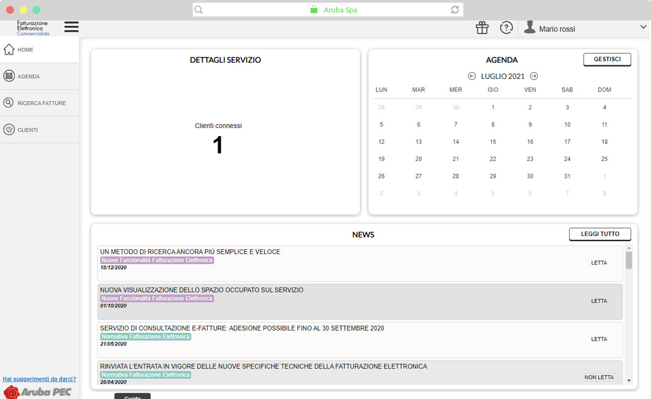Follow 'Hai suggerimenti da darci?' link

coord(39,379)
